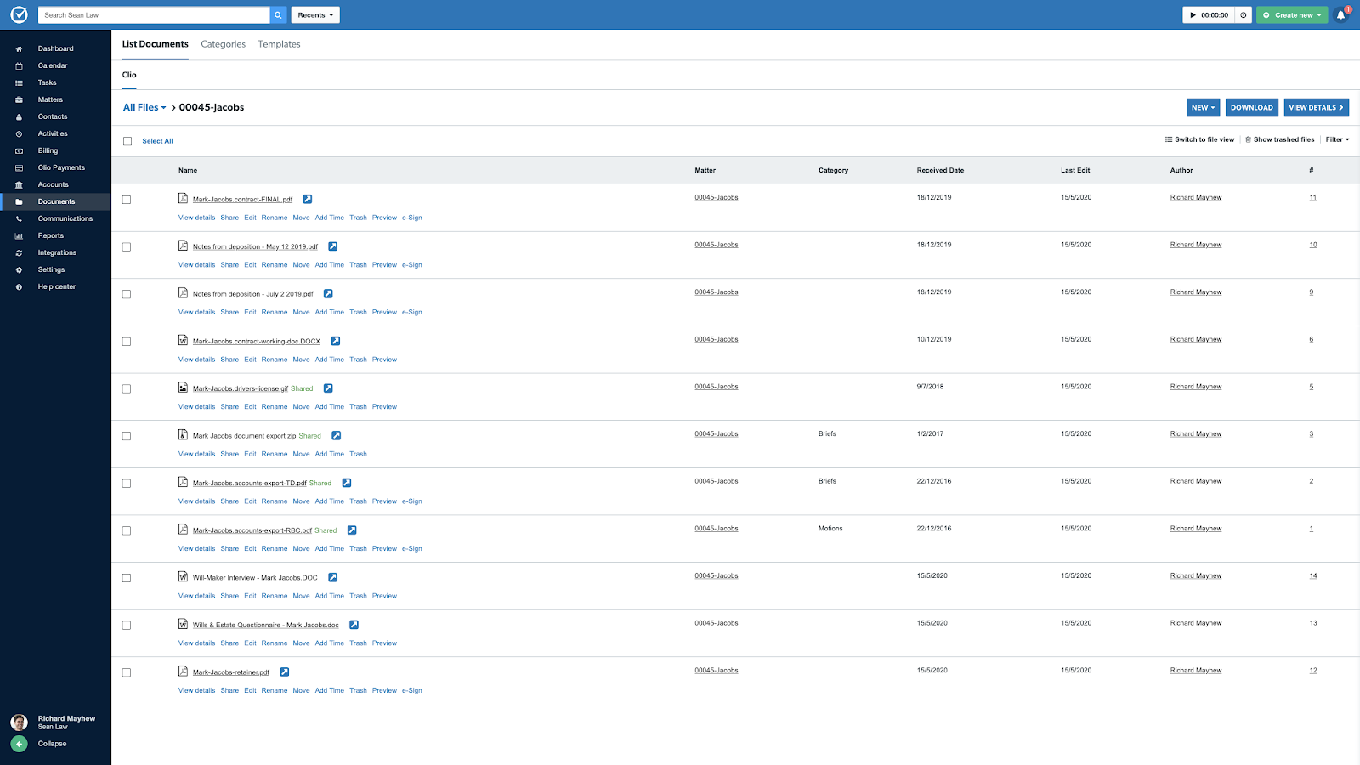Viewport: 1360px width, 765px height.
Task: Check the box for Mark-Jacobs.accounts-export-TD.pdf
Action: [x=127, y=484]
